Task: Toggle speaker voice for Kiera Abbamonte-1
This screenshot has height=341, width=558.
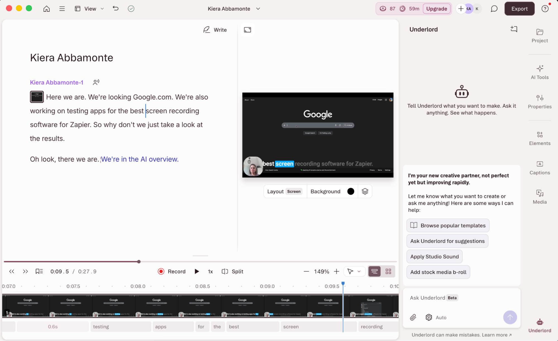Action: pyautogui.click(x=96, y=82)
